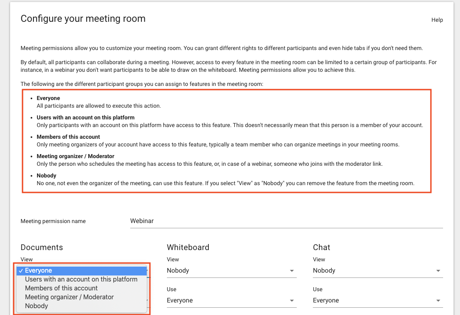This screenshot has height=315, width=460.
Task: Choose "Users with an account on this platform" list option
Action: 82,279
